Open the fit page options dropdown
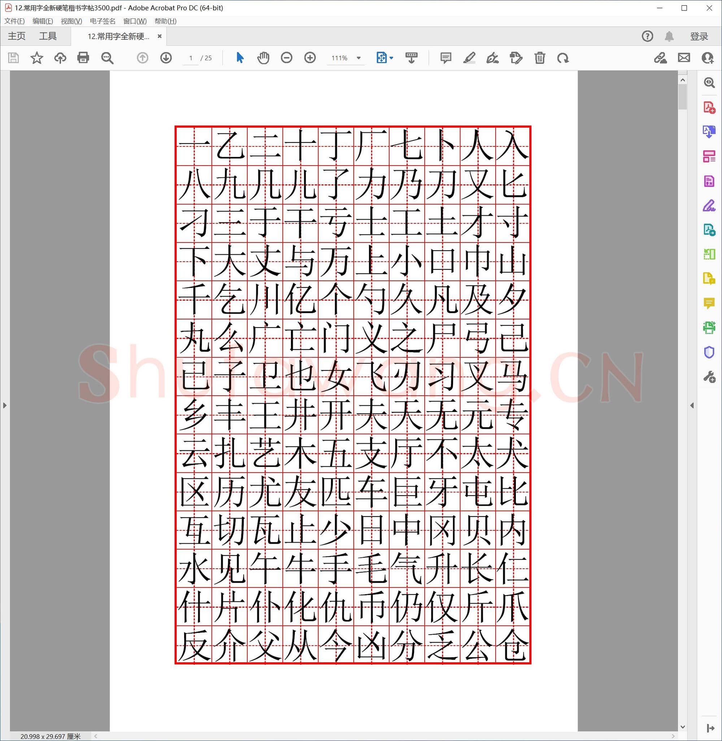Viewport: 722px width, 741px height. point(391,58)
